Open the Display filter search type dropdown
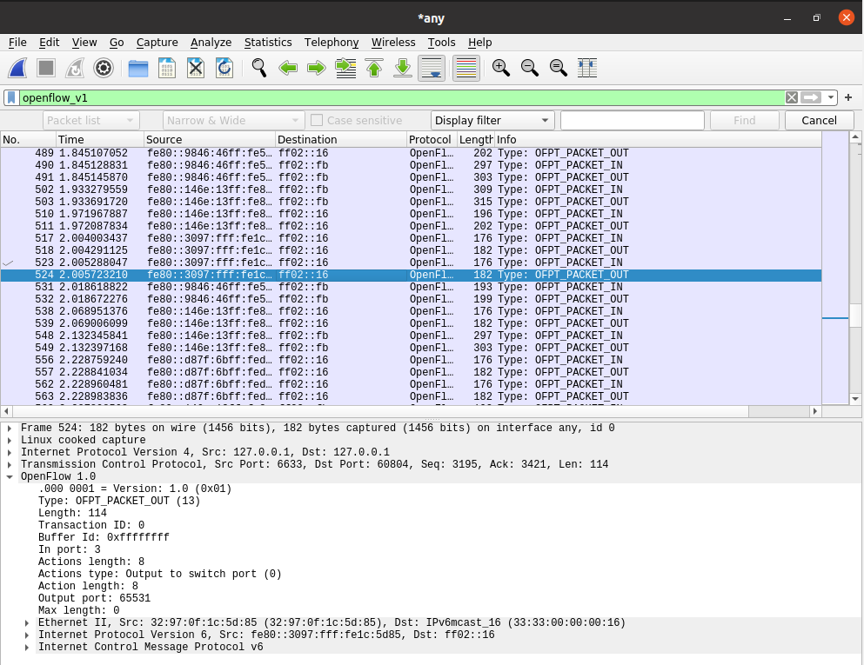 tap(492, 121)
